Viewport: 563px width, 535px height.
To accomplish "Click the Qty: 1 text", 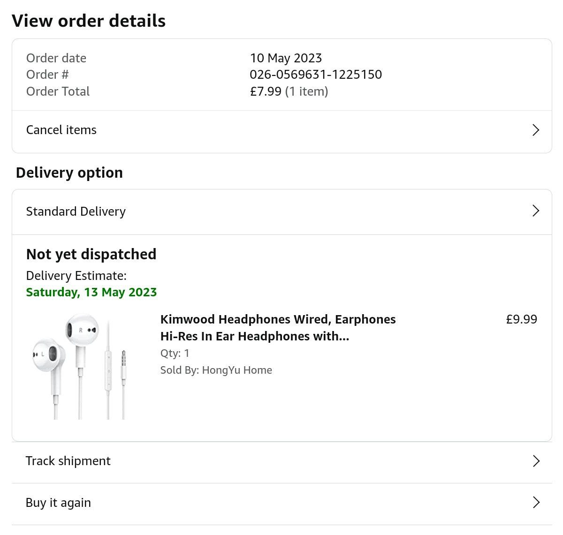I will click(175, 353).
